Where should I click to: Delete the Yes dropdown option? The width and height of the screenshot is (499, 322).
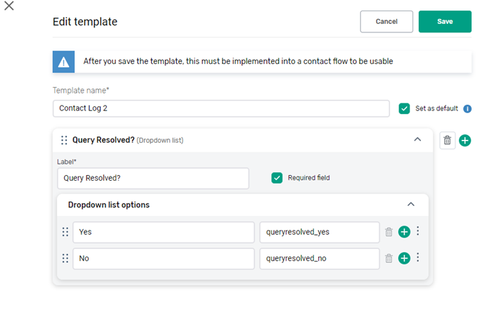point(389,232)
